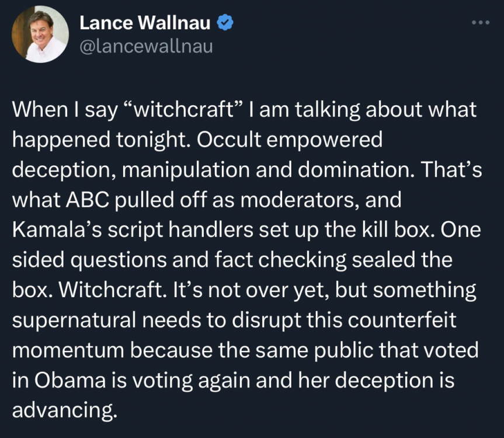Click the word "momentum" in the tweet

tap(68, 350)
